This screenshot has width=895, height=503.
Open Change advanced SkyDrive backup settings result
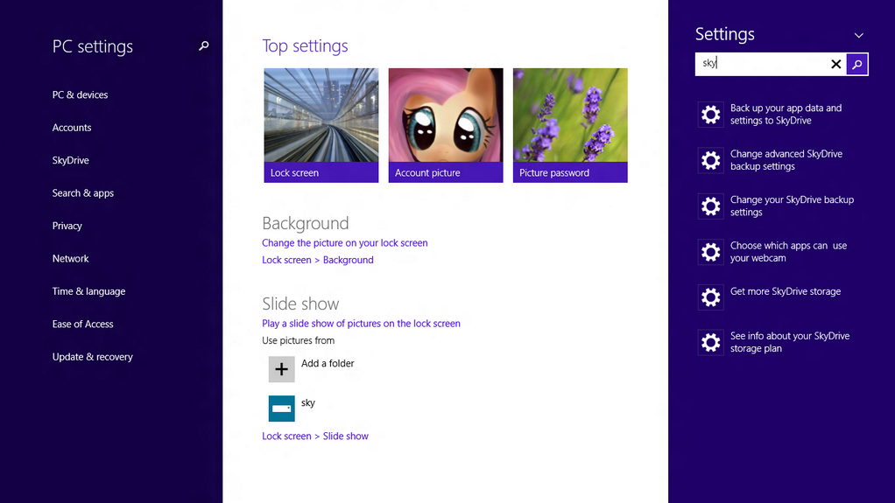(786, 160)
